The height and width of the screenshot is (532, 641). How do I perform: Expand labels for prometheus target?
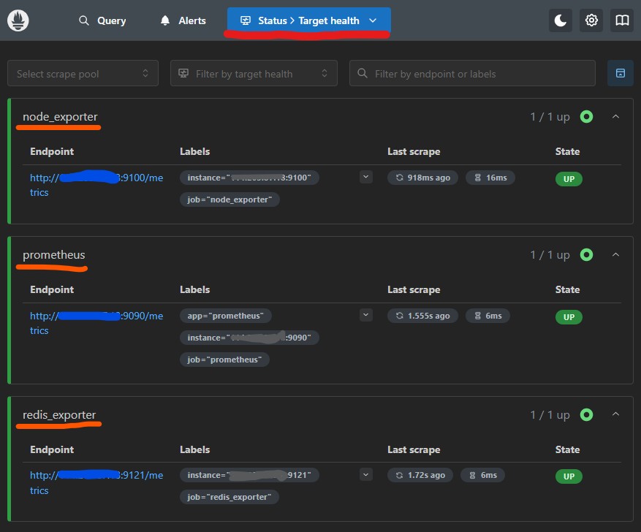click(x=366, y=315)
